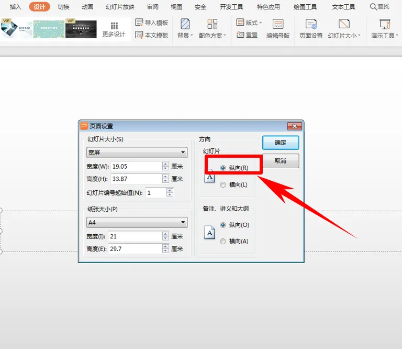This screenshot has height=349, width=402.
Task: Open the 配色方案 color scheme icon
Action: [x=213, y=24]
